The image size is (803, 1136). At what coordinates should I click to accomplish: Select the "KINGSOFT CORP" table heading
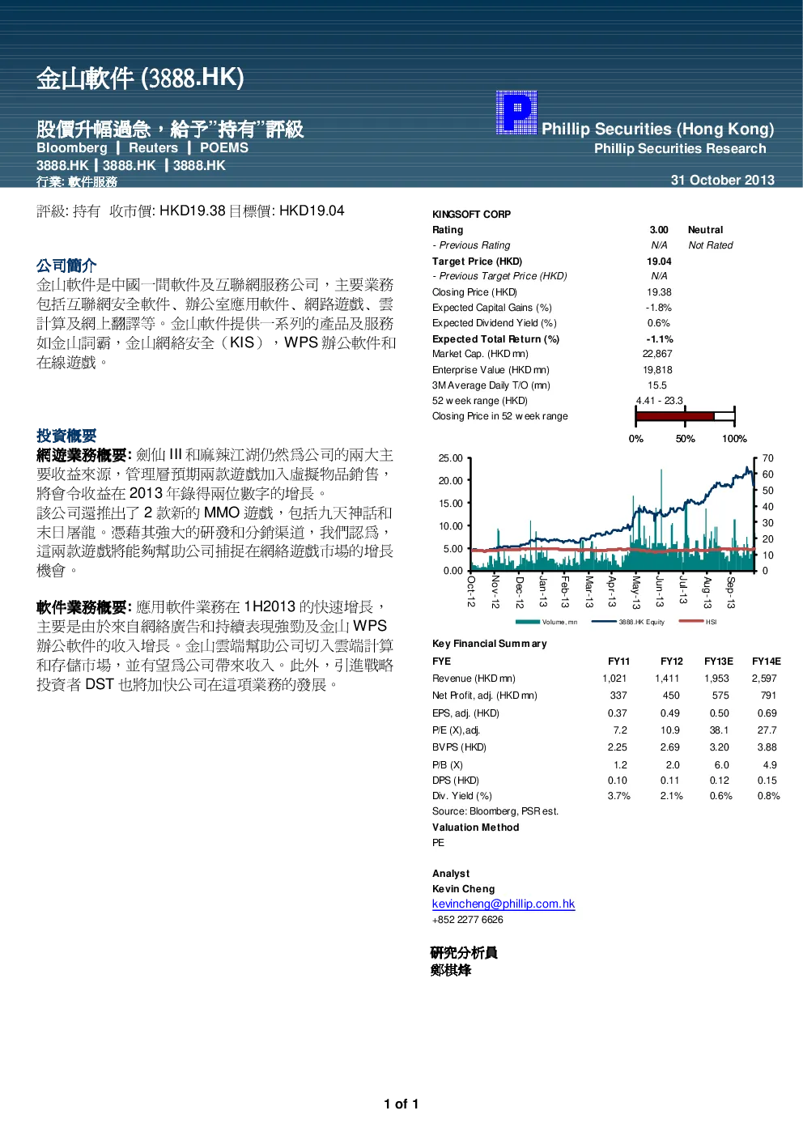point(471,215)
